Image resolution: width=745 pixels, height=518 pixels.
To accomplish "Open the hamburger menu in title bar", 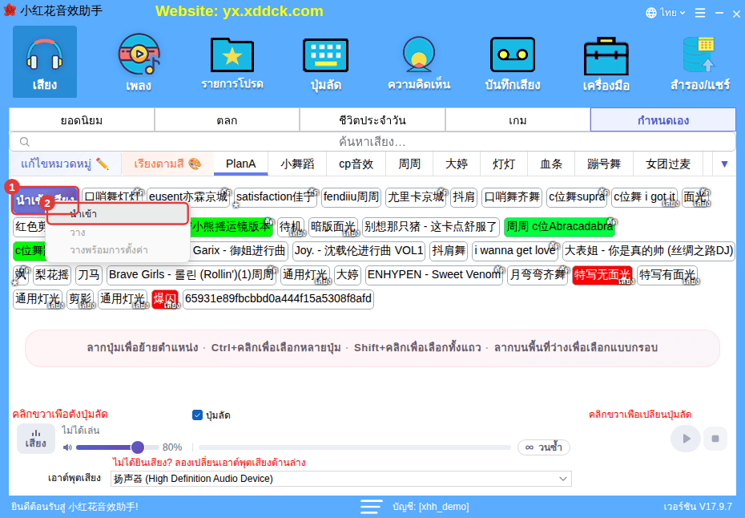I will pos(700,13).
